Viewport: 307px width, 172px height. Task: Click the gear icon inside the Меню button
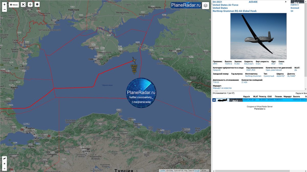click(11, 4)
